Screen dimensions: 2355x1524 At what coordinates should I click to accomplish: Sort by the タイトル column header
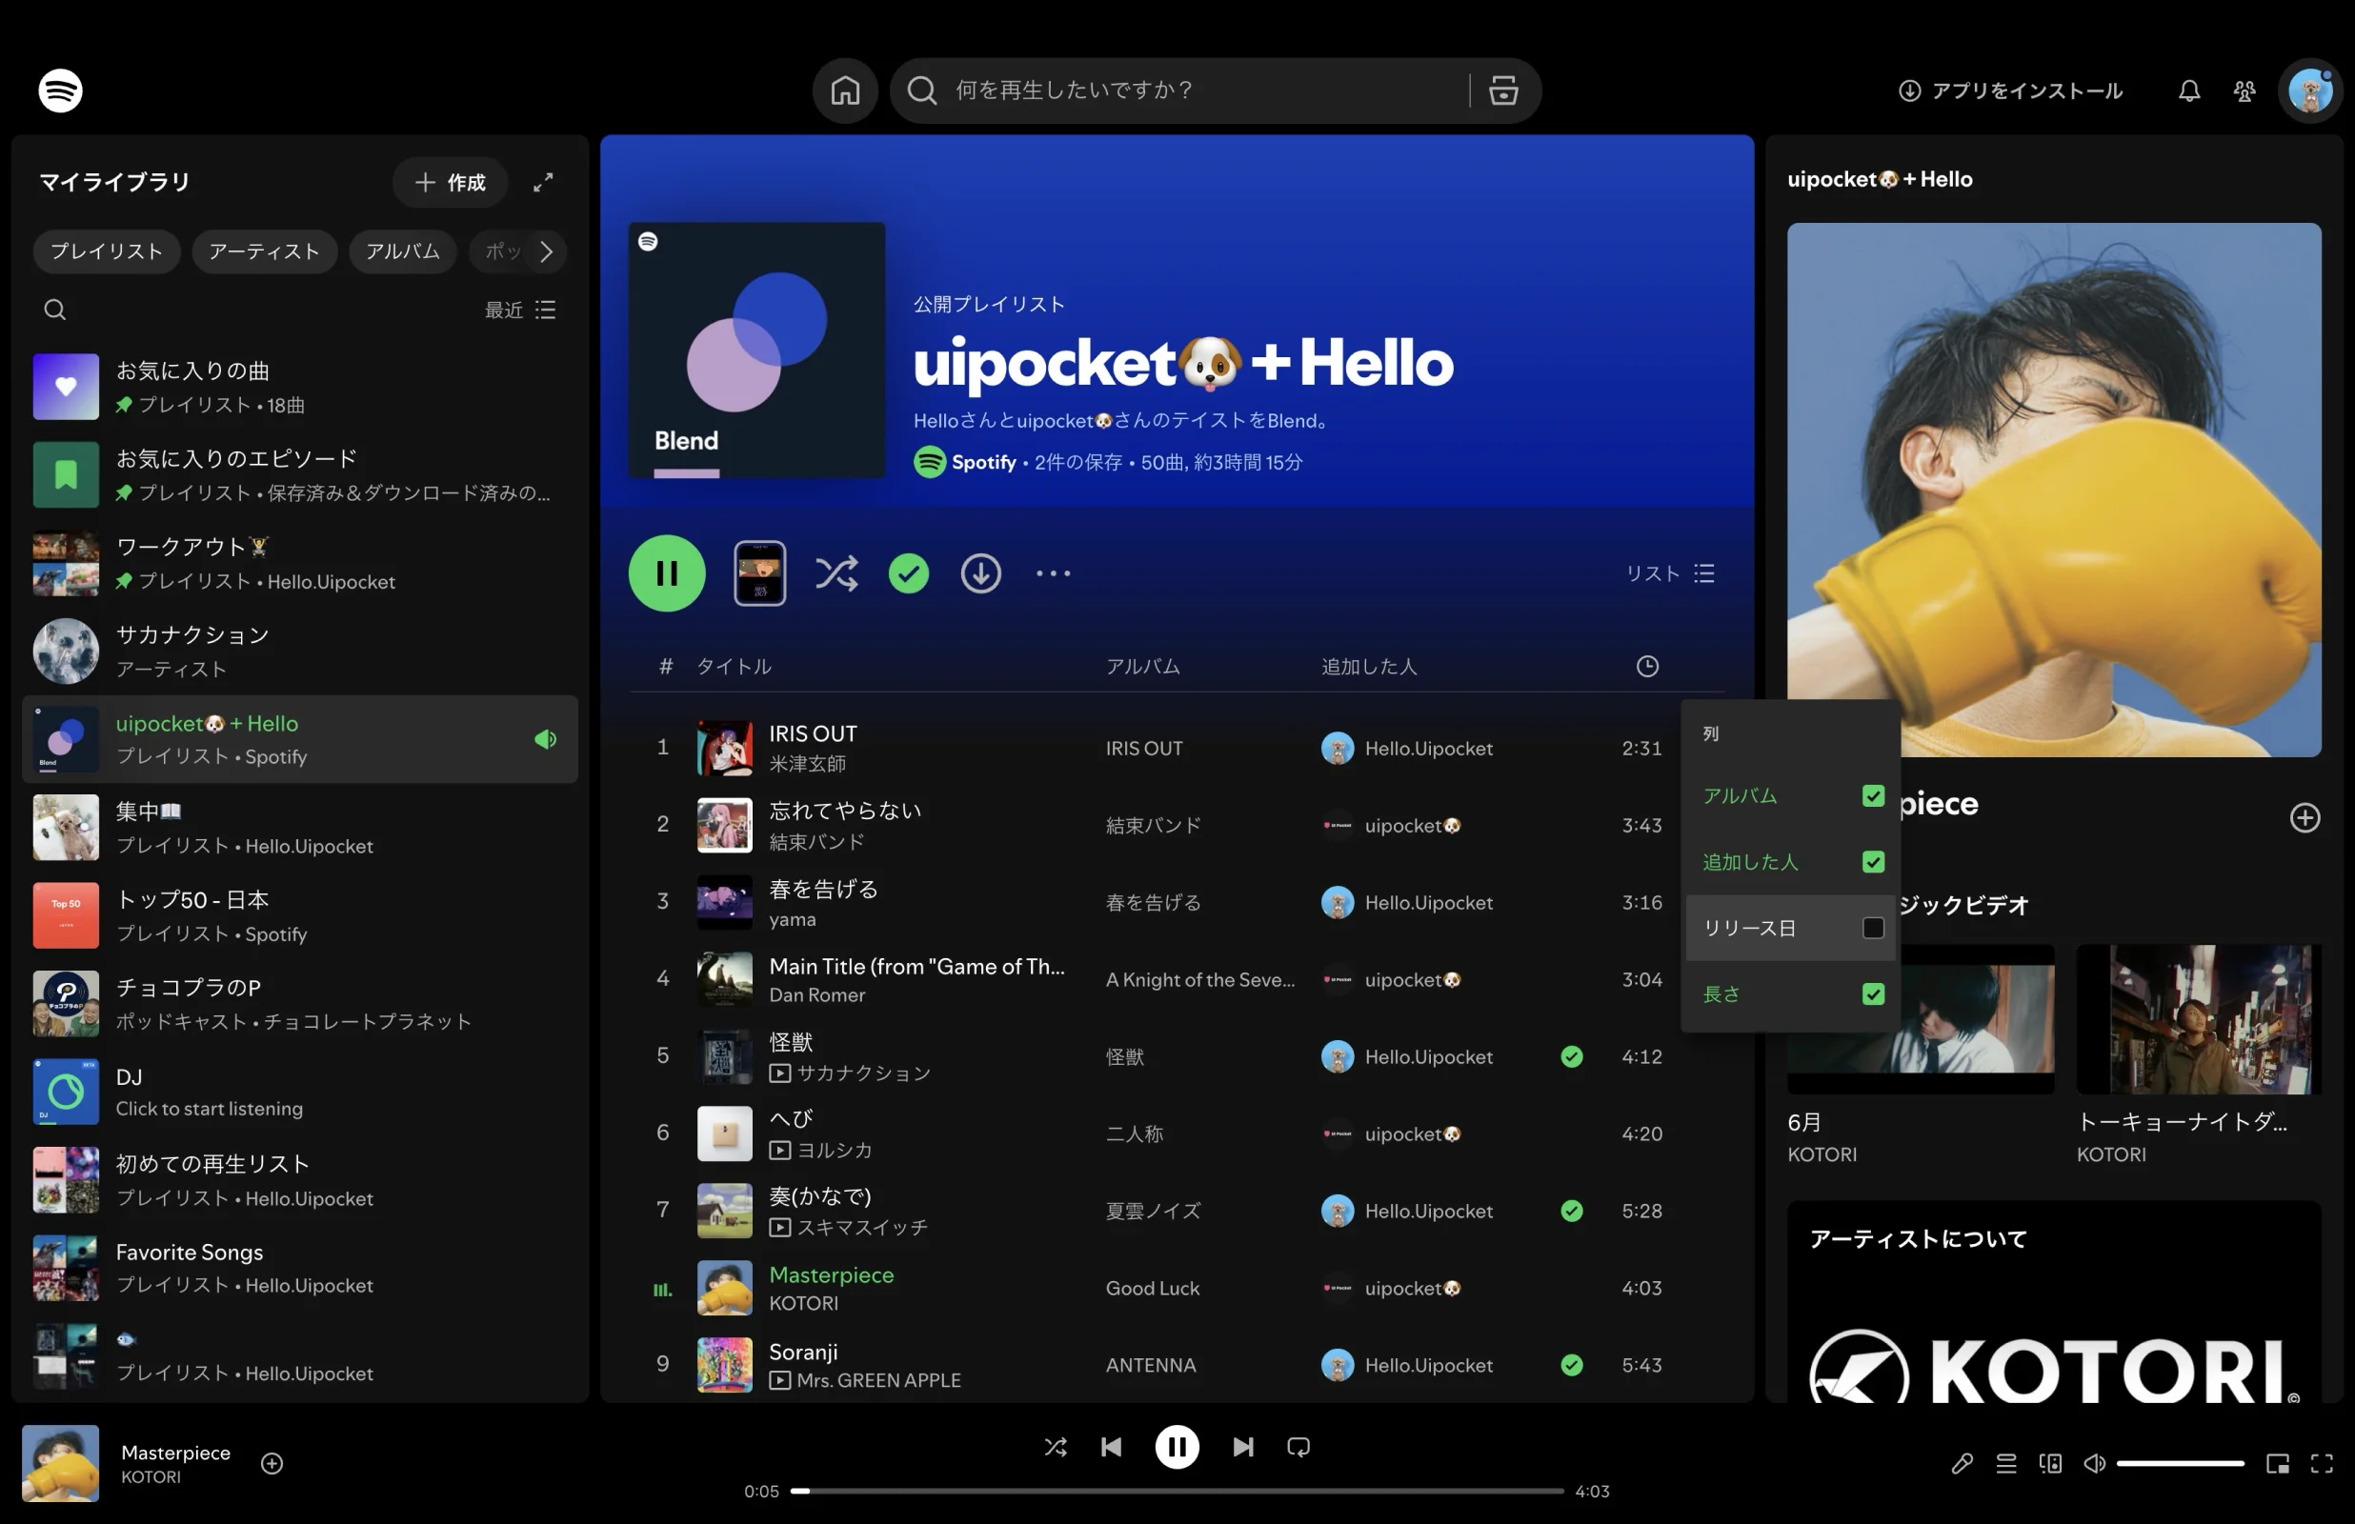click(x=735, y=666)
